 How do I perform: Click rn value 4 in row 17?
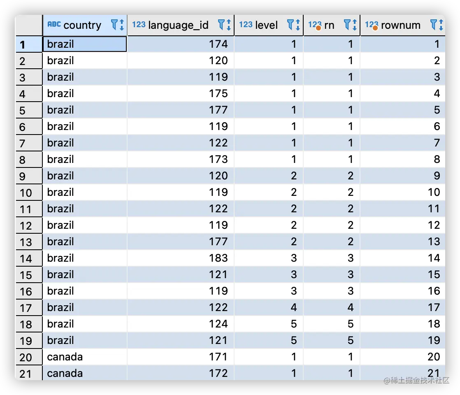pyautogui.click(x=351, y=307)
